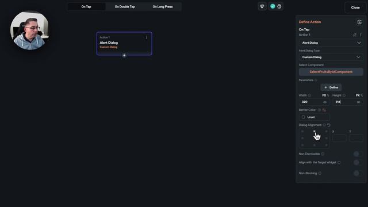
Task: Click the green checkmark status icon
Action: point(273,6)
